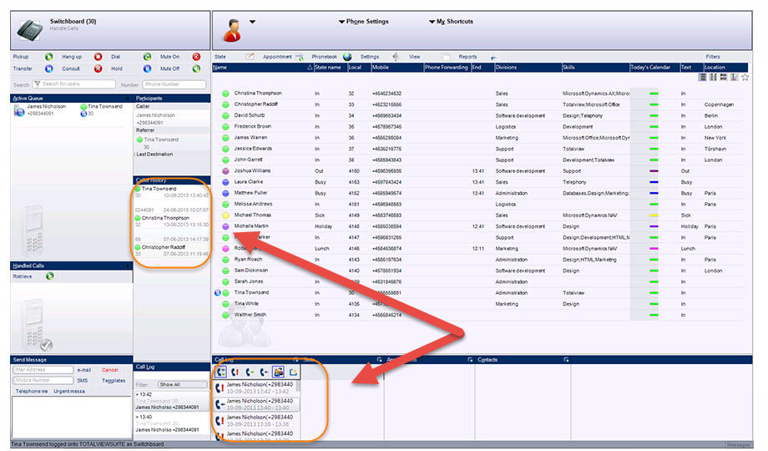The height and width of the screenshot is (451, 768).
Task: Open the user avatar dropdown arrow
Action: tap(252, 22)
